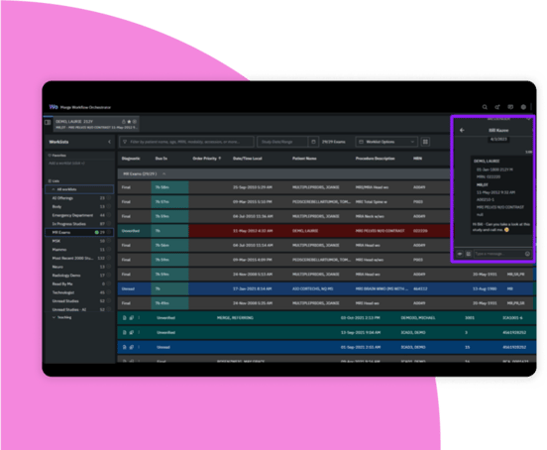547x450 pixels.
Task: Open document icon in 01-Sep-2021 Unread row
Action: tap(125, 347)
